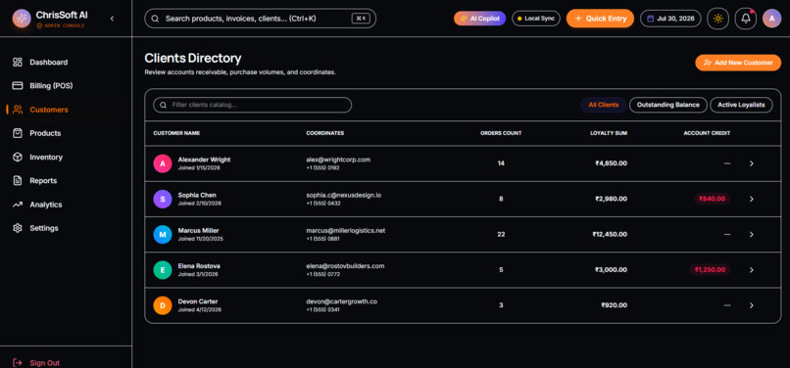Click the Customer Name column header

coord(176,133)
